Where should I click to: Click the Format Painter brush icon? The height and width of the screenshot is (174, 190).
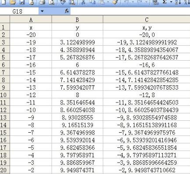coord(115,2)
